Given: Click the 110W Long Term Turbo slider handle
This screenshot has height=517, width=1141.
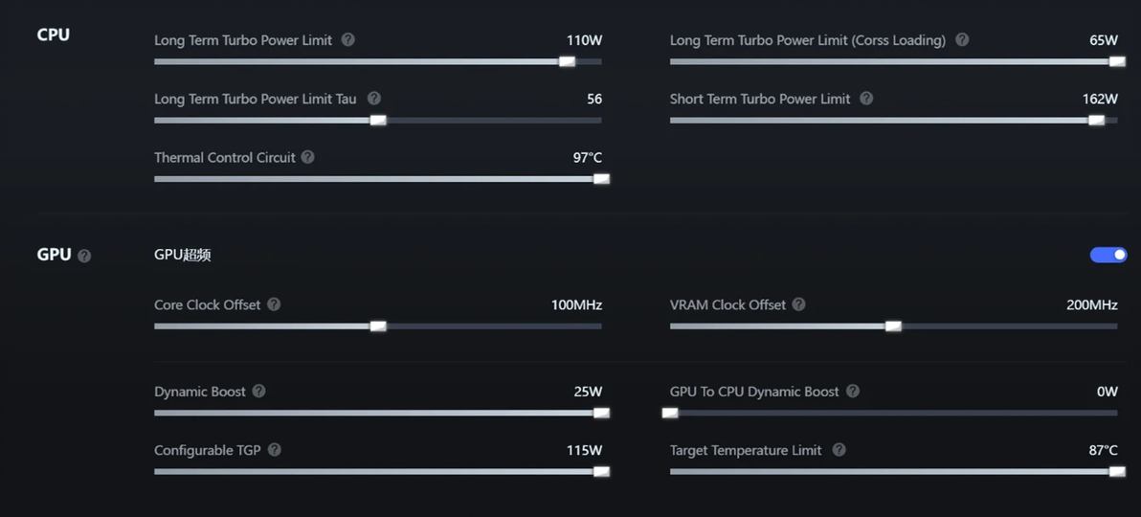Looking at the screenshot, I should (567, 62).
